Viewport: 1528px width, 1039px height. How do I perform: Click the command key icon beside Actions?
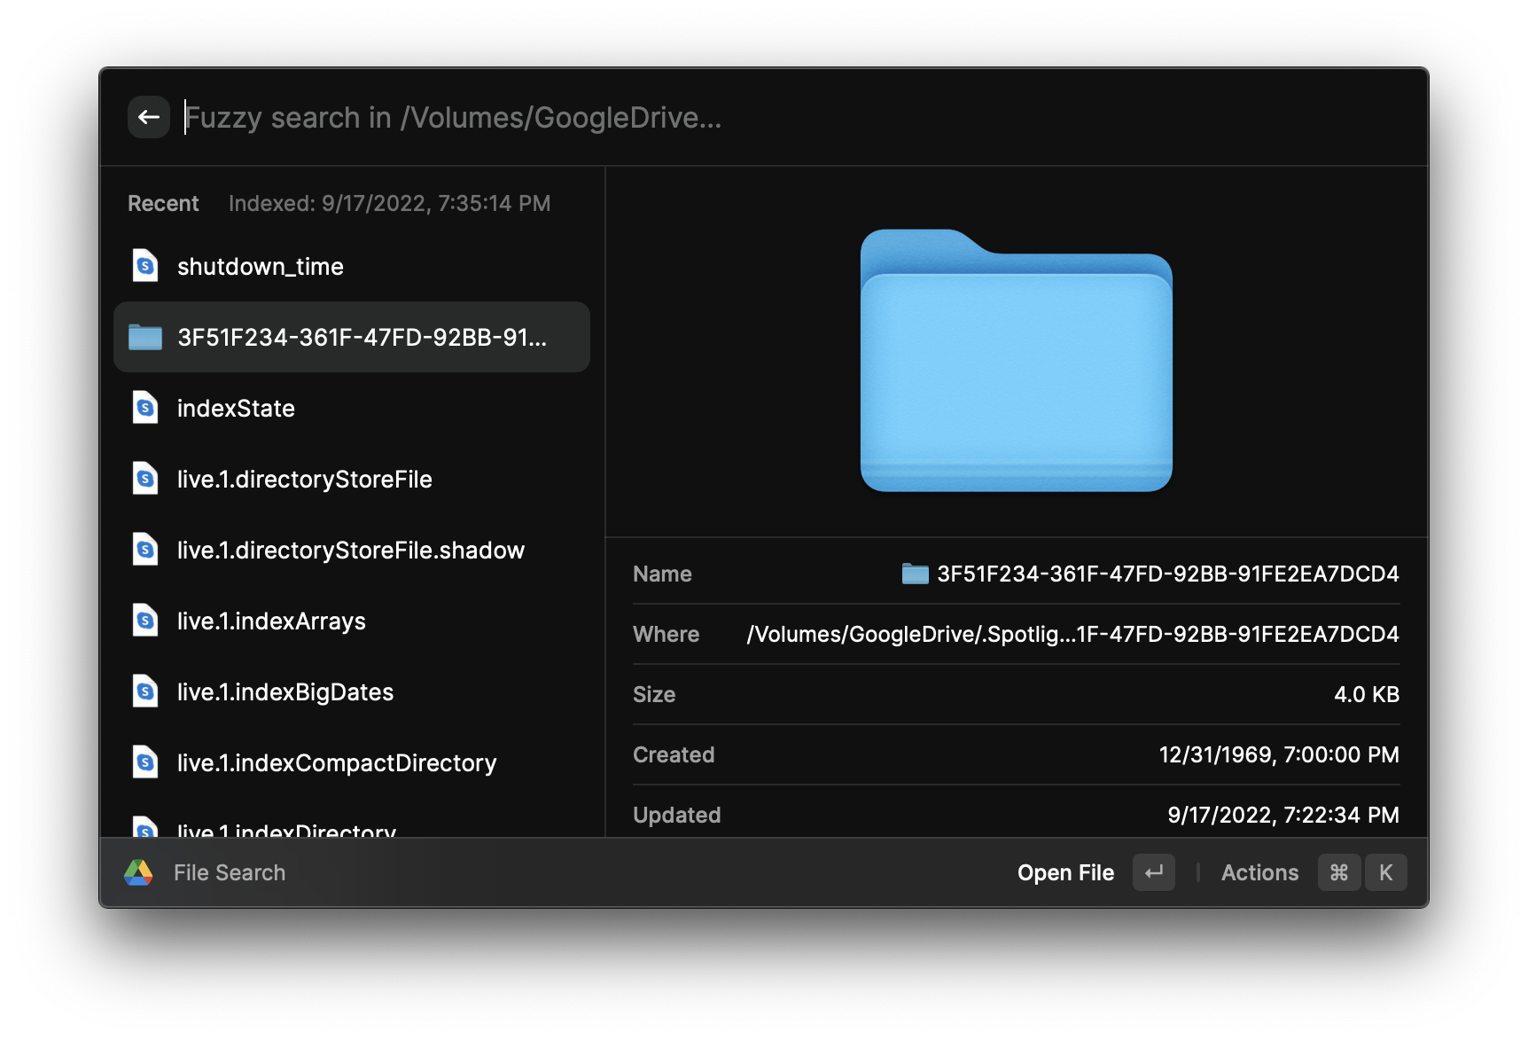pos(1338,871)
